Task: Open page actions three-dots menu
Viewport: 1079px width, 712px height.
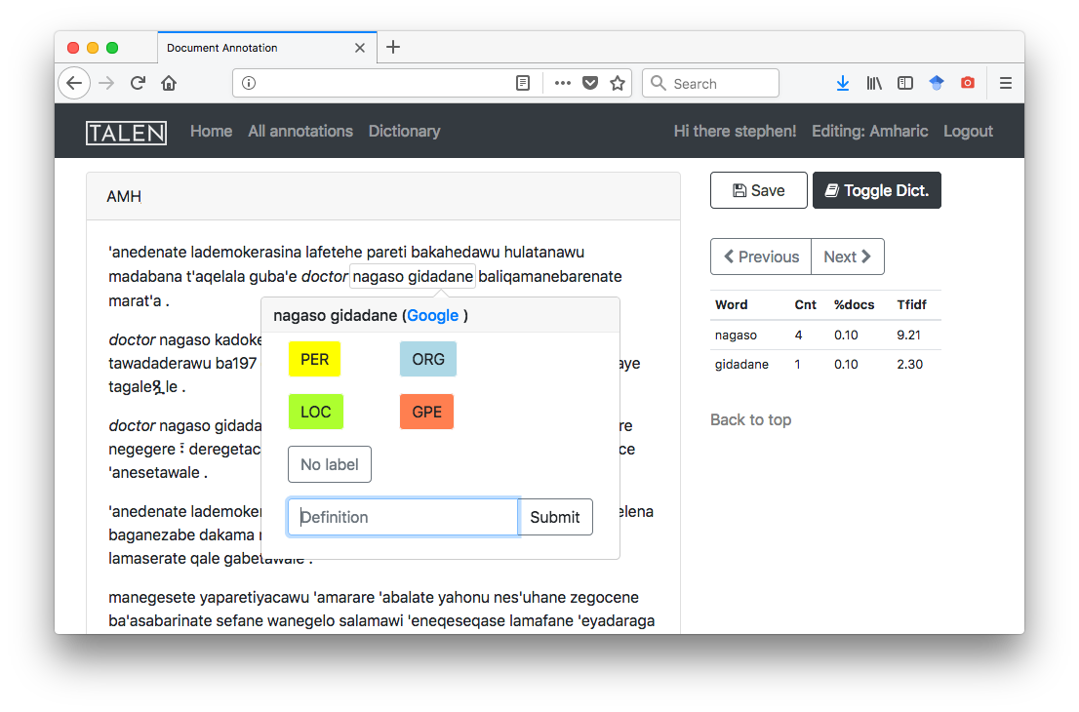Action: [562, 83]
